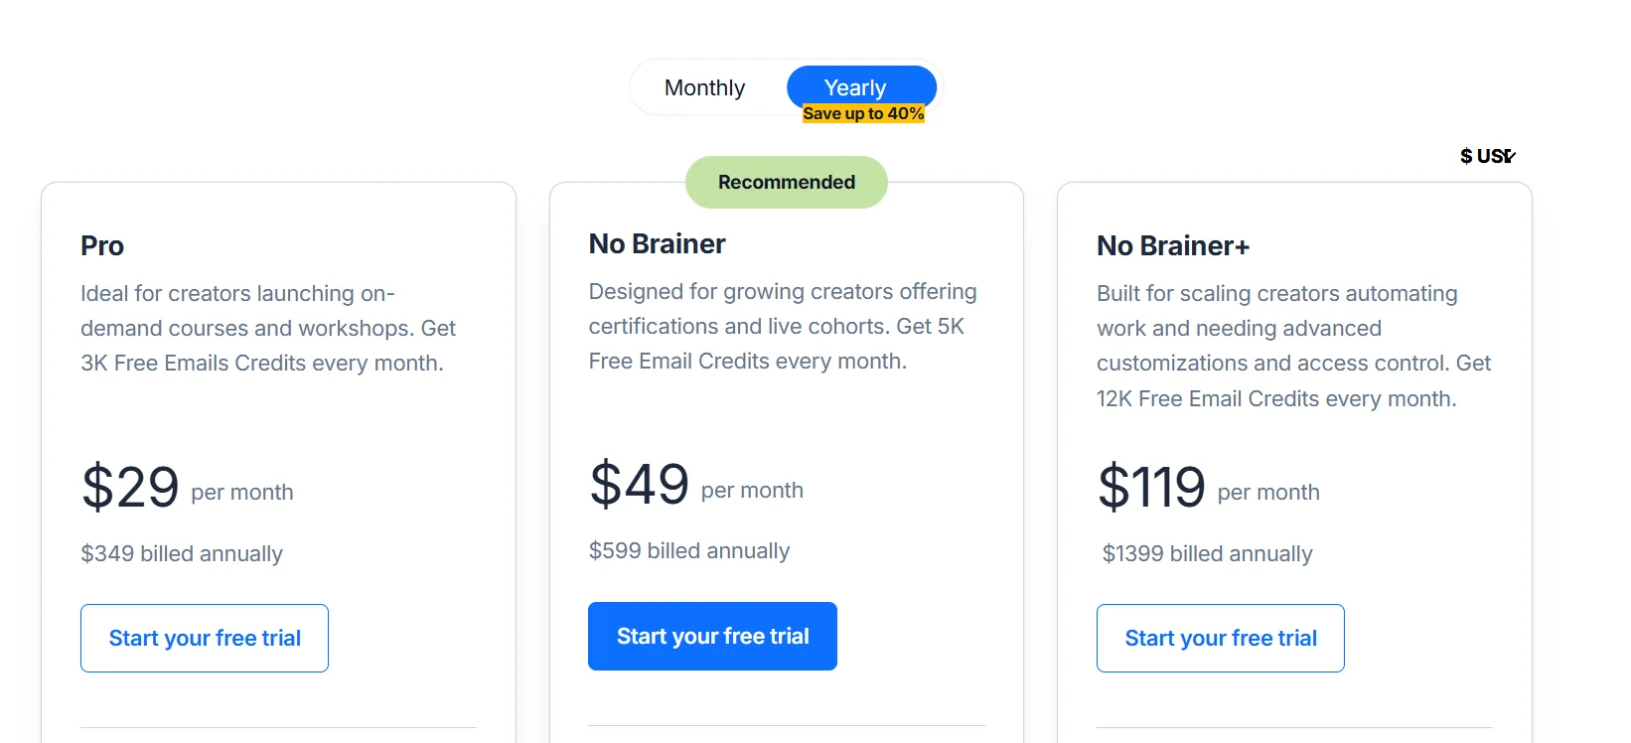Start your free trial for the No Brainer plan

[712, 636]
